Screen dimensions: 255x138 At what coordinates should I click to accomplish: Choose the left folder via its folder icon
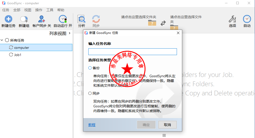pos(152,23)
